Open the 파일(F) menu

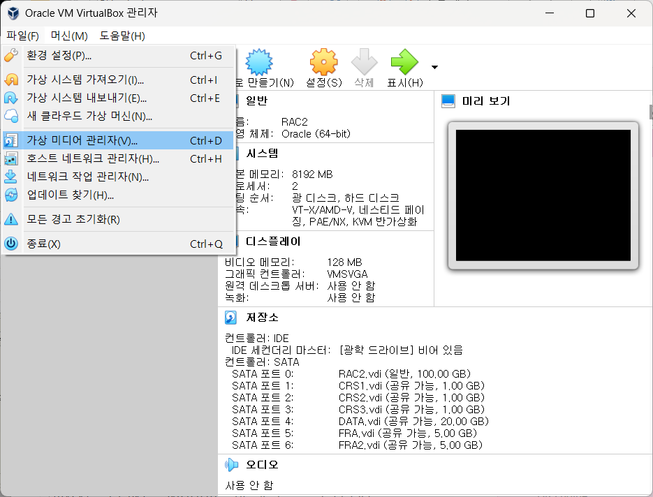coord(23,36)
